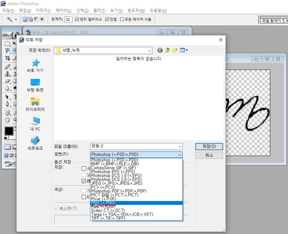Select the Lasso tool in toolbox
The width and height of the screenshot is (288, 234).
[7, 51]
